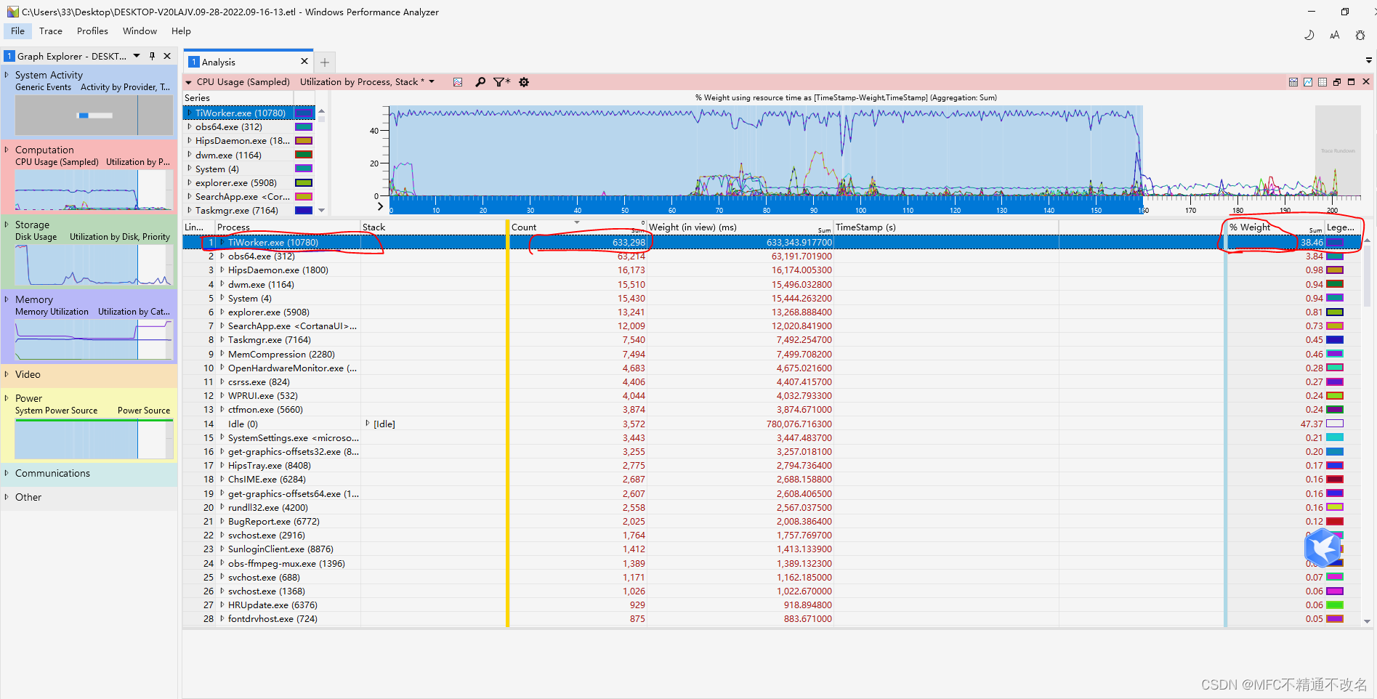Expand the Video group
Image resolution: width=1377 pixels, height=699 pixels.
click(7, 374)
